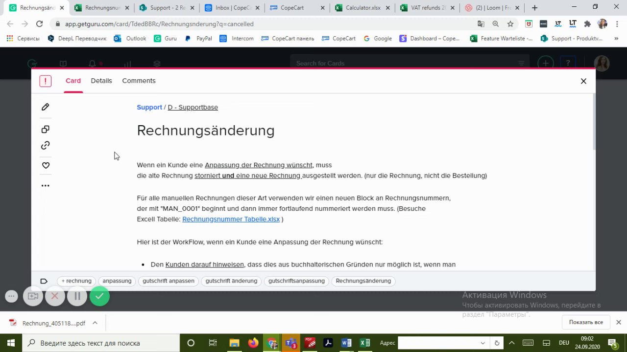Close the downloads bar
The image size is (627, 352).
click(x=619, y=322)
